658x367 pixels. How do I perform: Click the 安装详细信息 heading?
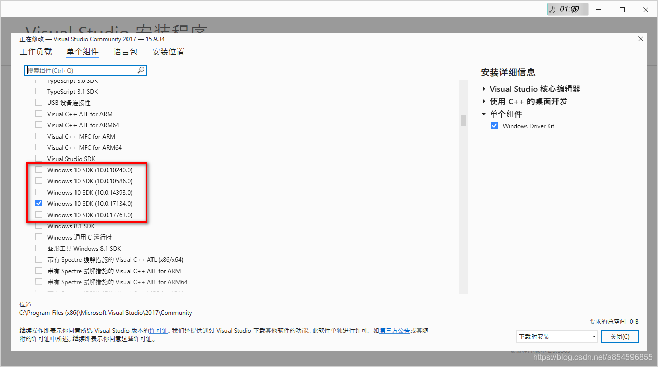pyautogui.click(x=508, y=72)
